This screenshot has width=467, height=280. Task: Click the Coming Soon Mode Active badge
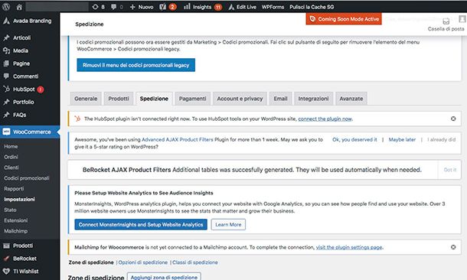click(344, 19)
